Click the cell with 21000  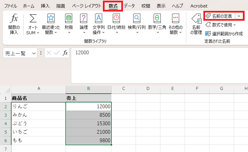[89, 132]
